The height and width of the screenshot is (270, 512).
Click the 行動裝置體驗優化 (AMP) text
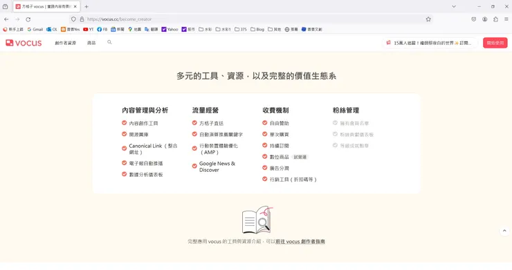(219, 149)
